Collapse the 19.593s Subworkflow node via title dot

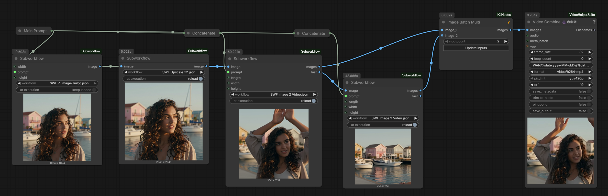[x=16, y=59]
